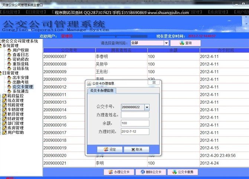The height and width of the screenshot is (179, 249).
Task: Select the 公交卡办理信息 tab
Action: point(102,90)
